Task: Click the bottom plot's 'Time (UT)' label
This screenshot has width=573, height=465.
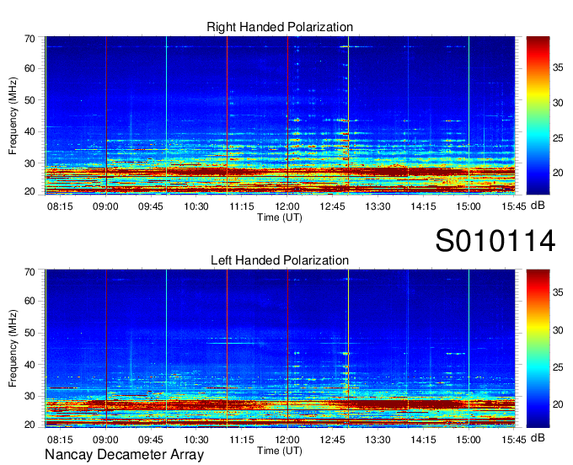Action: tap(280, 451)
